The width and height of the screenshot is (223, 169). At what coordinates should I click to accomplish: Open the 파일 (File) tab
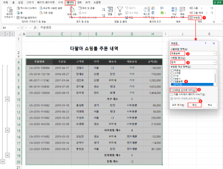tap(5, 2)
